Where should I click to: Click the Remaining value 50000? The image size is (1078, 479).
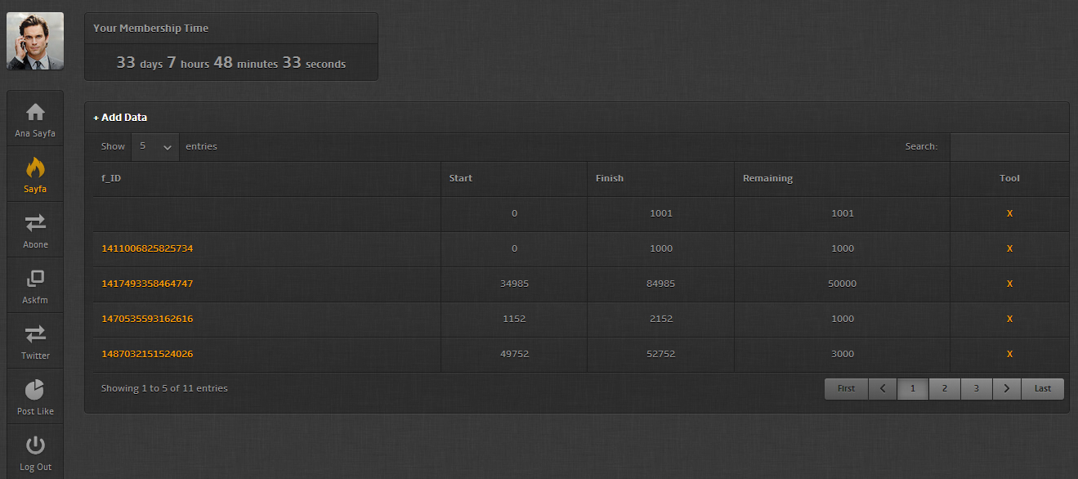coord(842,284)
